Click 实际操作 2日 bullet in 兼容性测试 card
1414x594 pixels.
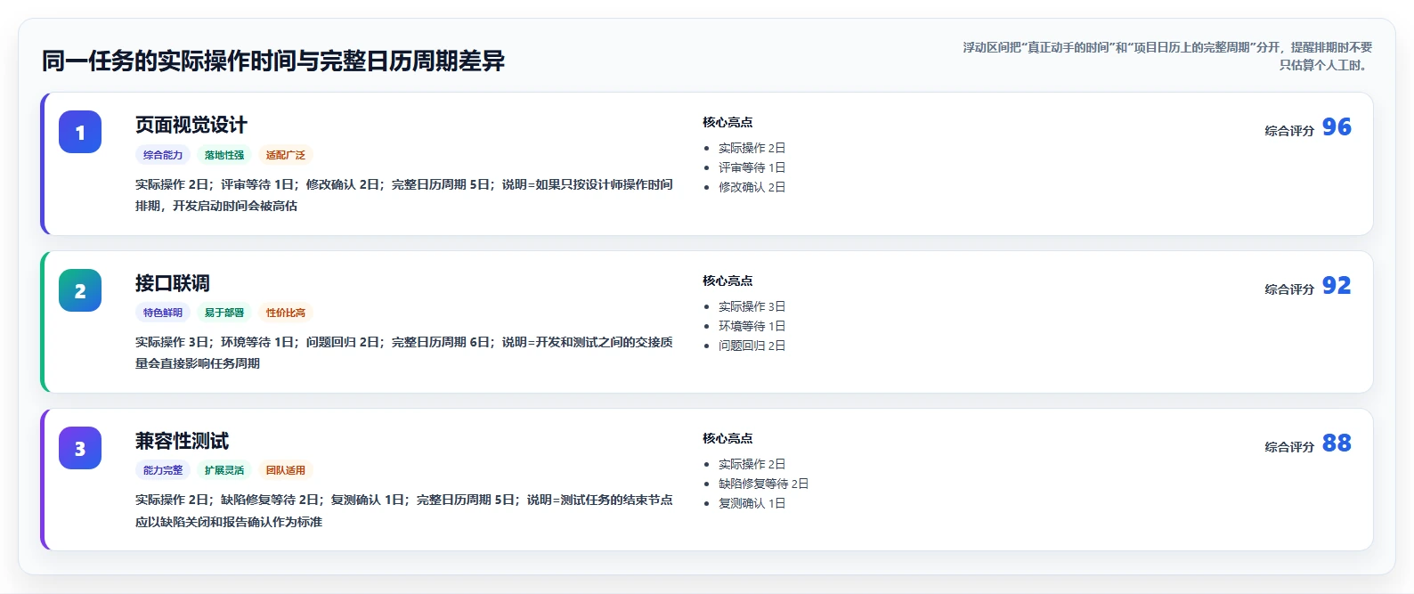tap(752, 464)
